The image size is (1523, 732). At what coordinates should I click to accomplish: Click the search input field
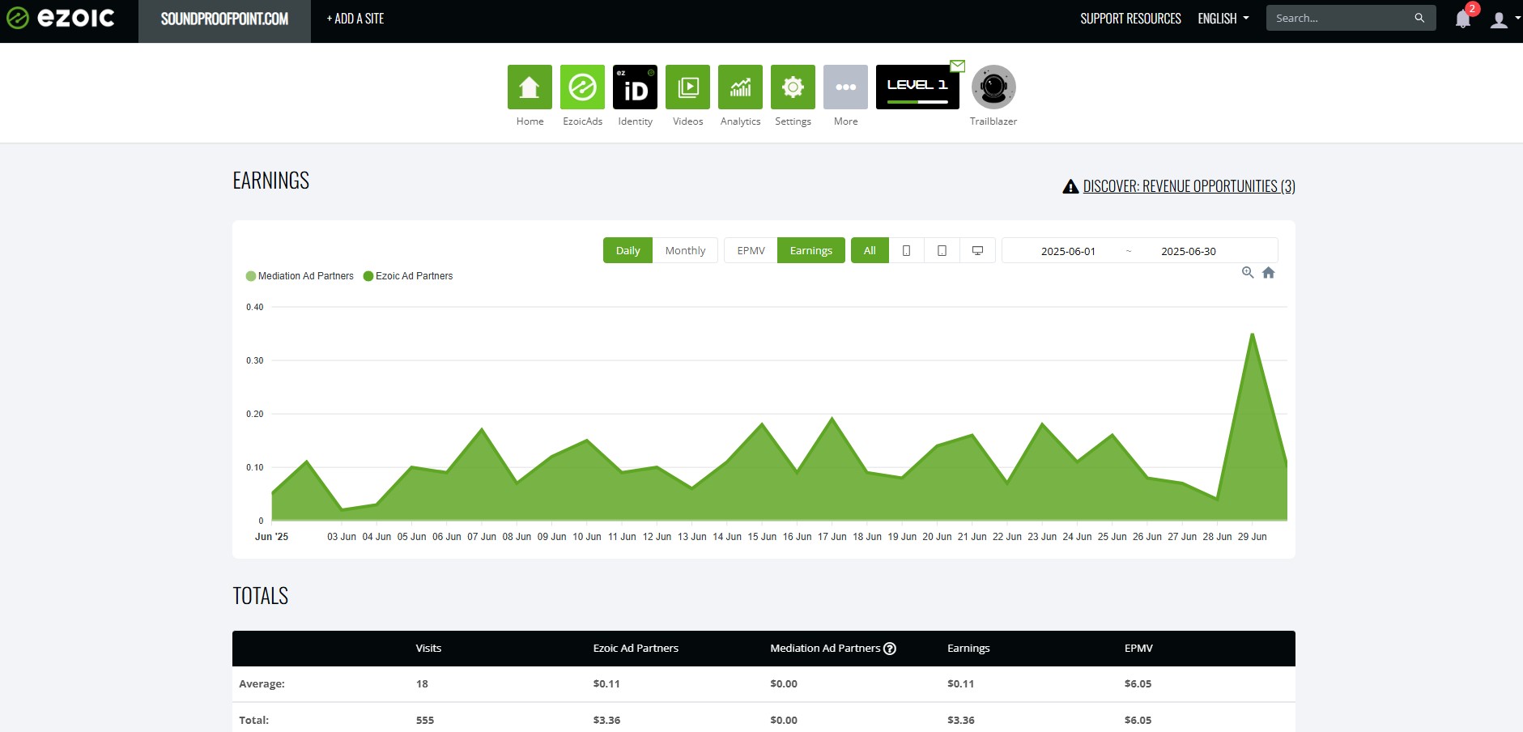(1340, 18)
